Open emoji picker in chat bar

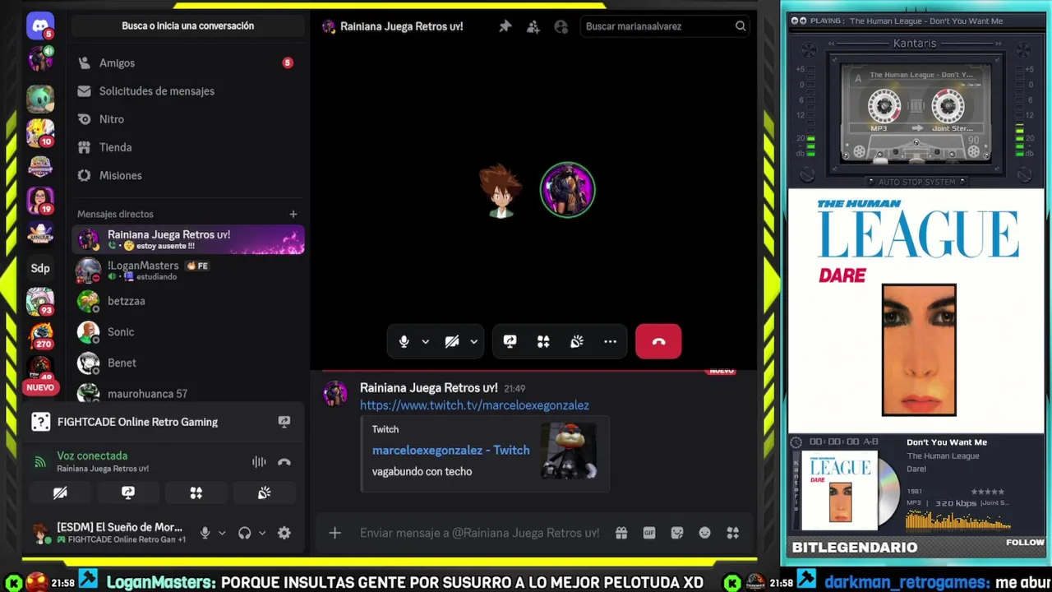(705, 533)
